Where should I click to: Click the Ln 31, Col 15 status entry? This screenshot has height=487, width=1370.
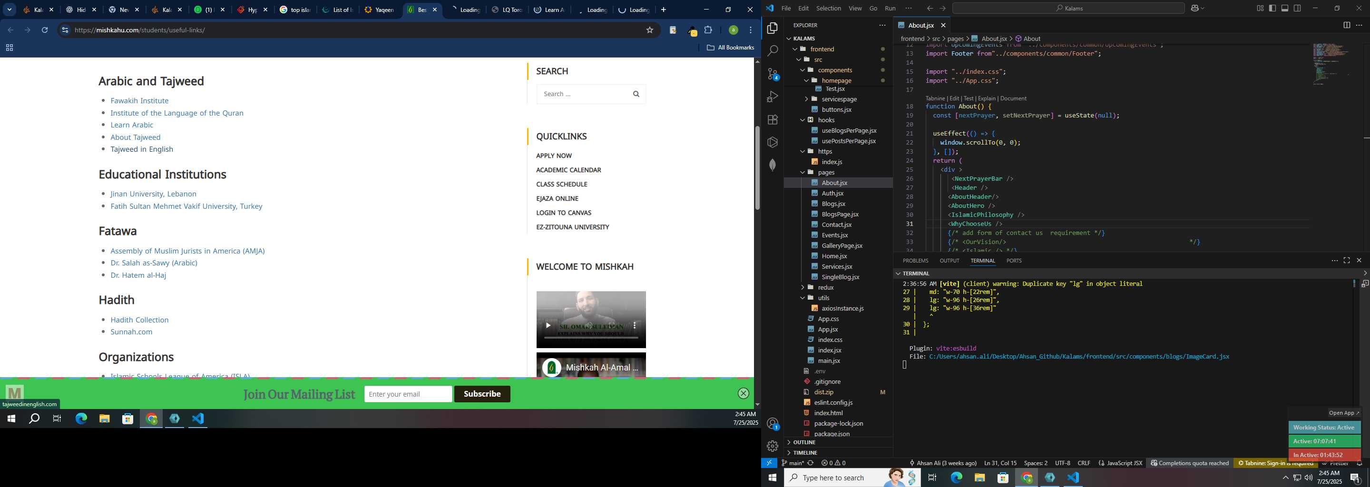click(1000, 463)
